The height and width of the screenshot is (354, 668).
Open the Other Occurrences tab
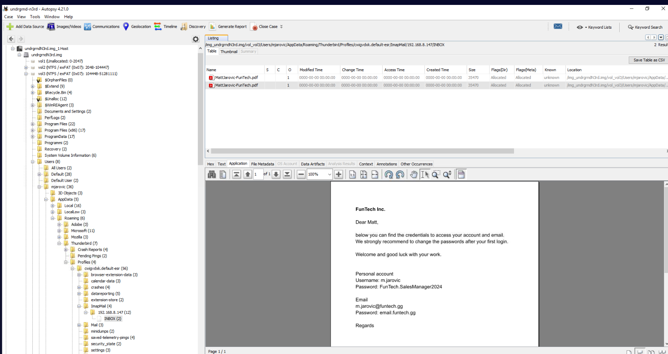tap(417, 164)
